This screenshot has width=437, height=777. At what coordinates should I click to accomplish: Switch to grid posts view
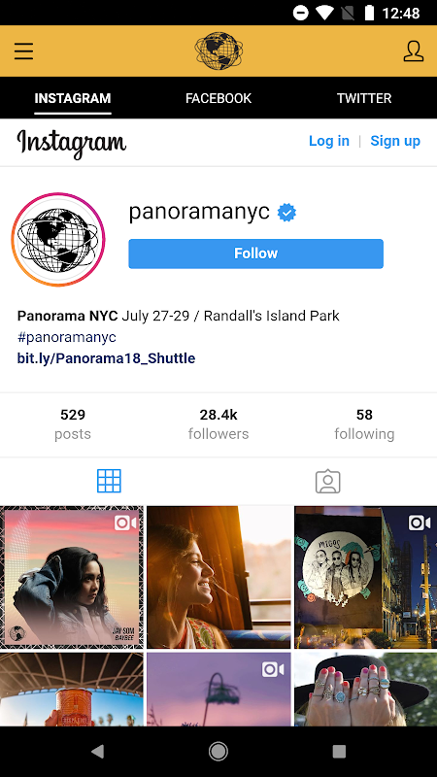[x=109, y=481]
